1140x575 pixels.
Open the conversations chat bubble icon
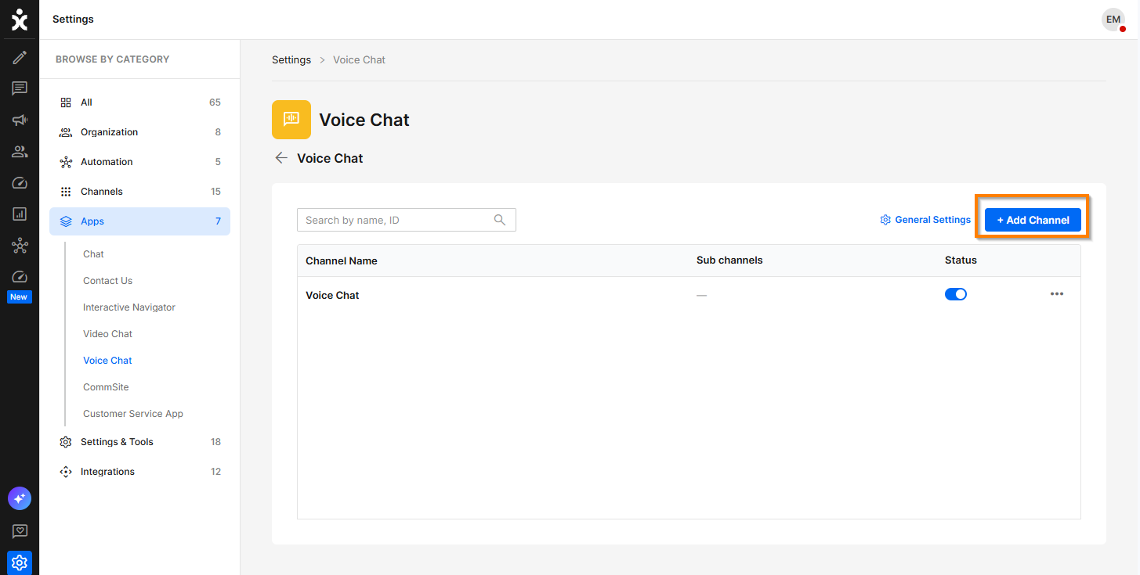[x=20, y=88]
